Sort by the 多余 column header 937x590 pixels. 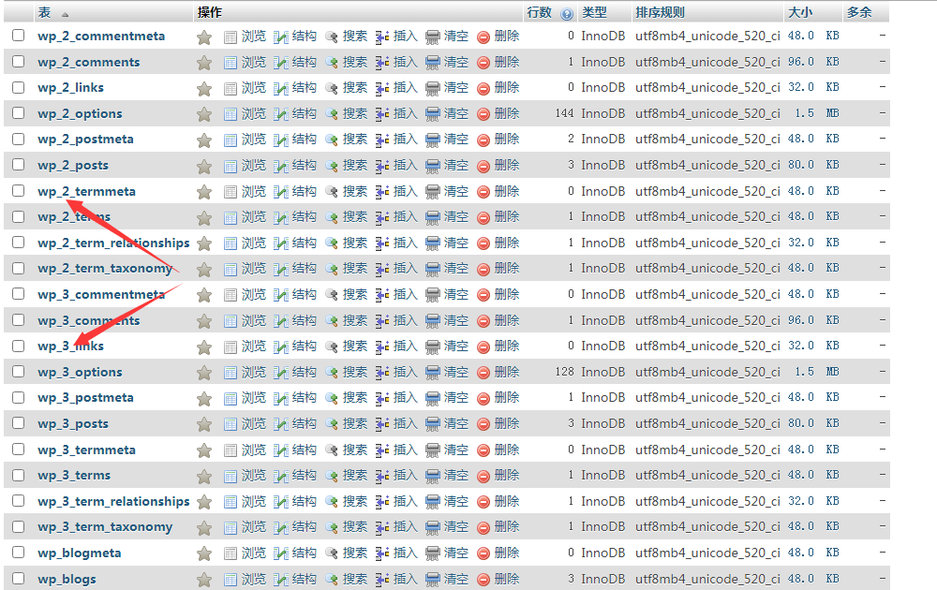coord(859,12)
